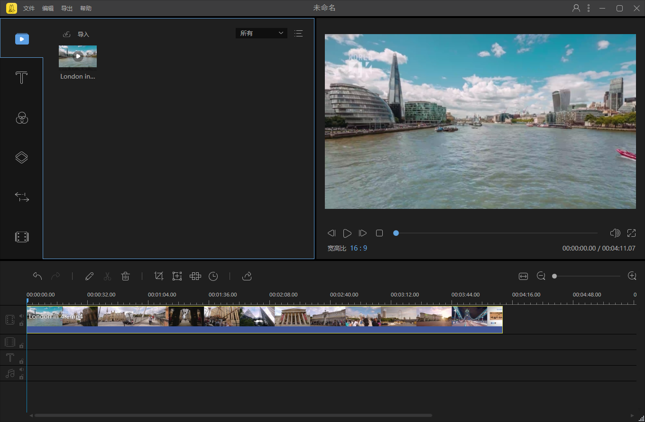The width and height of the screenshot is (645, 422).
Task: Zoom out the timeline with minus icon
Action: click(541, 276)
